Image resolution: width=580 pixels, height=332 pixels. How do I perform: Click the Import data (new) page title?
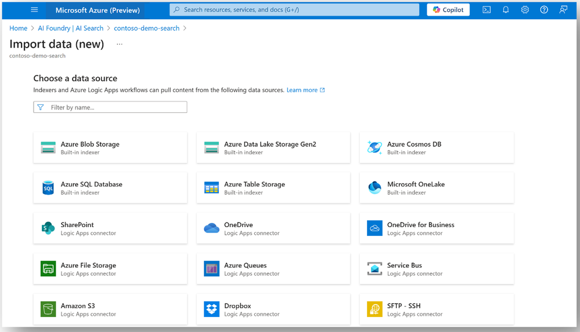(56, 44)
